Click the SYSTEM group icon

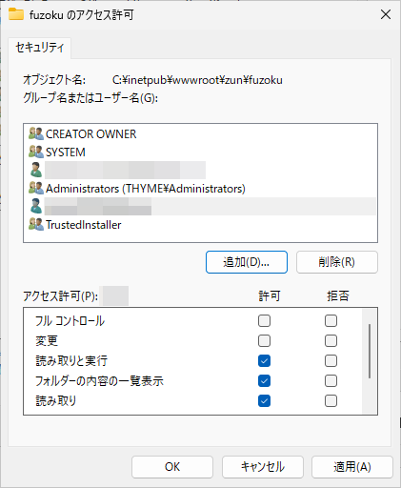(x=36, y=152)
